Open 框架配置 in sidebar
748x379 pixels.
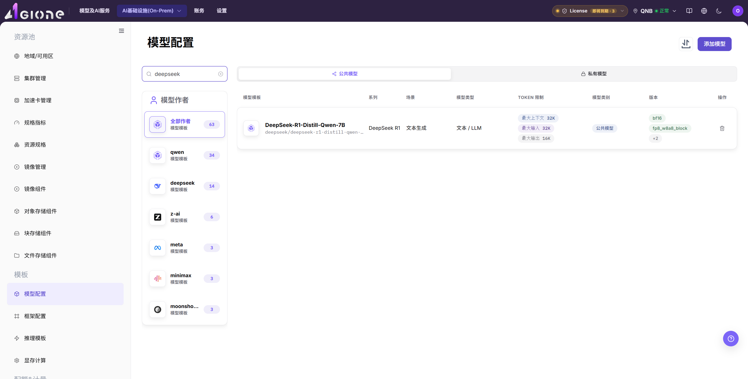tap(65, 316)
